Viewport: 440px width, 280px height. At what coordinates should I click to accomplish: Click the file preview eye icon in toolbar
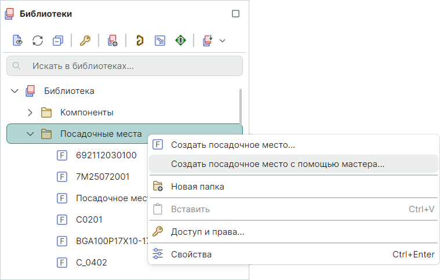18,41
